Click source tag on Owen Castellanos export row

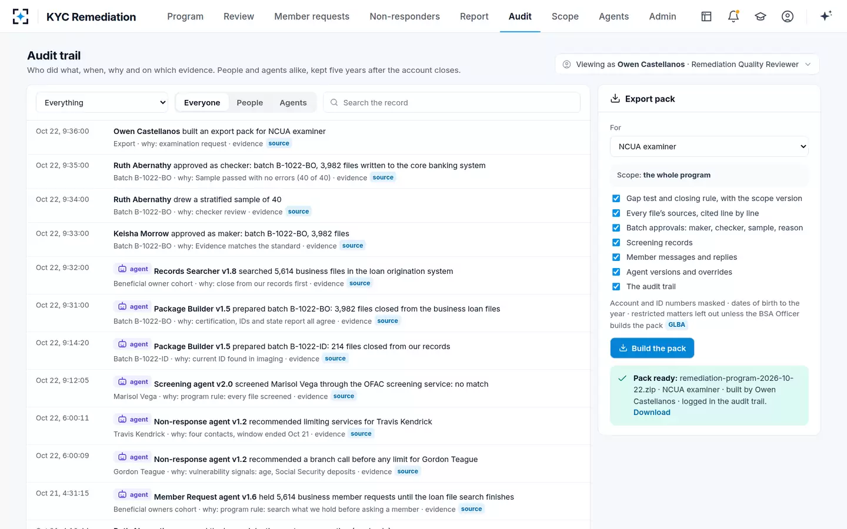[x=279, y=143]
